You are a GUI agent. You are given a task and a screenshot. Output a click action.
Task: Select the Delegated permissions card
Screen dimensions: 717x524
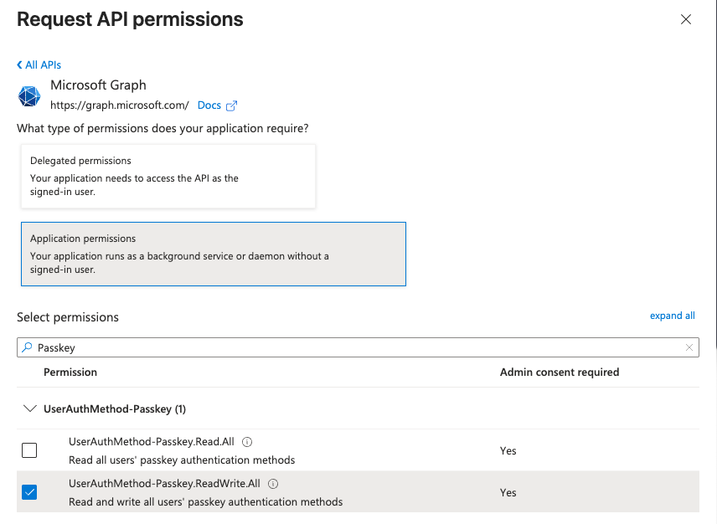168,176
